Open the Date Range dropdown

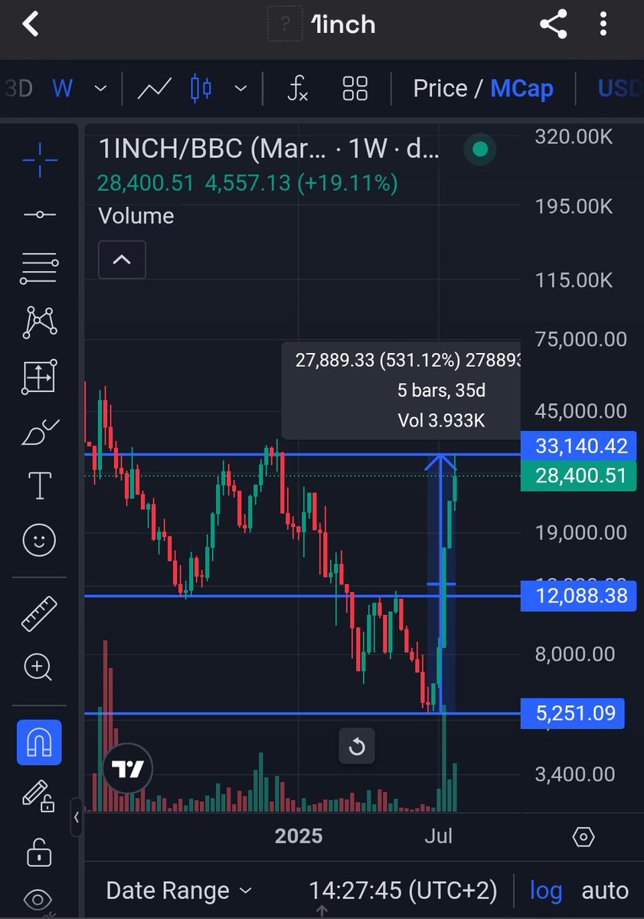tap(179, 891)
